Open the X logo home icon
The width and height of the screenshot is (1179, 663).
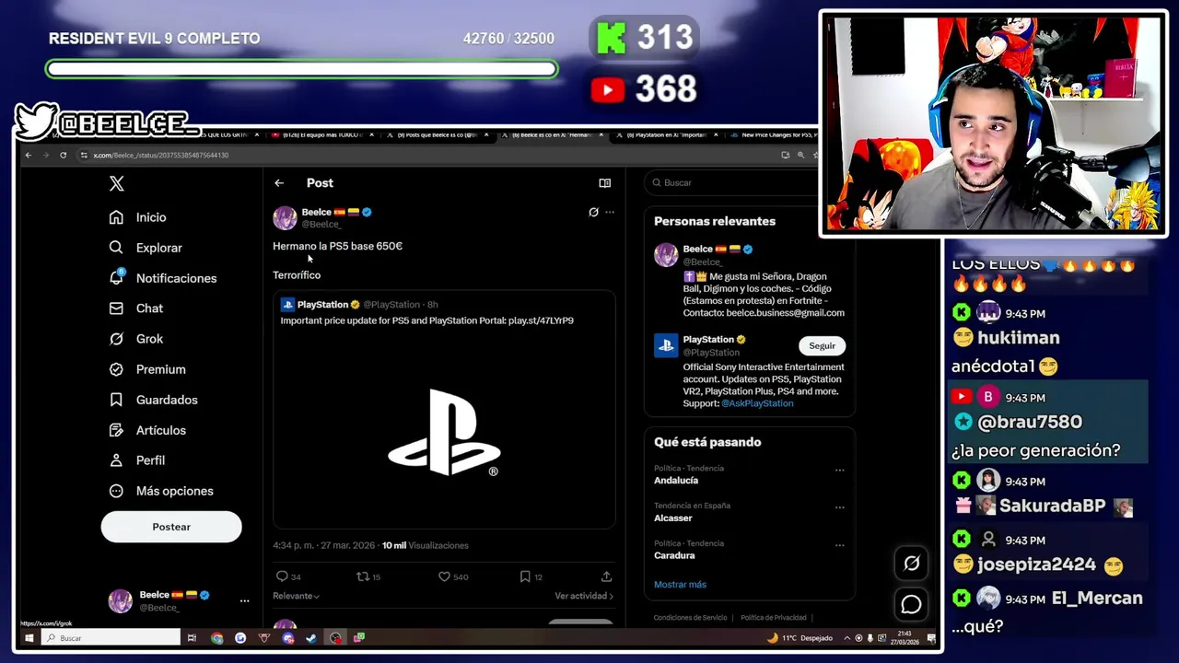point(116,183)
